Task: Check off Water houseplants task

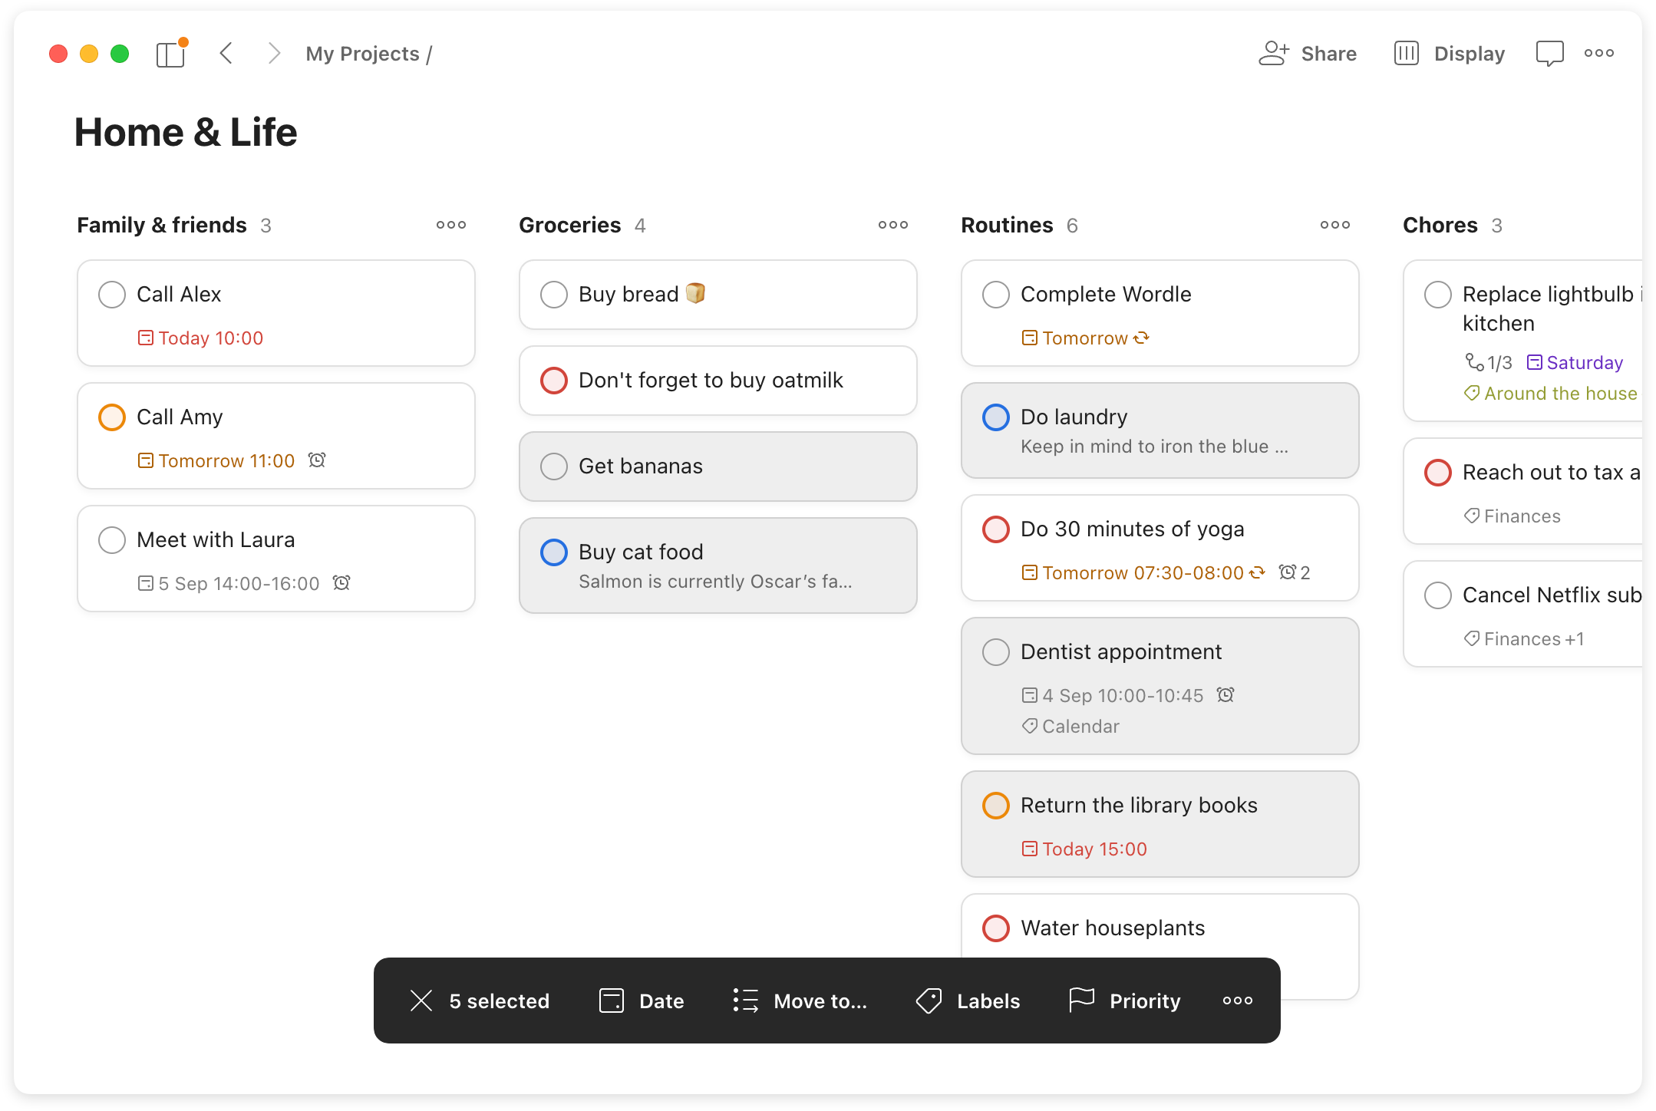Action: coord(996,928)
